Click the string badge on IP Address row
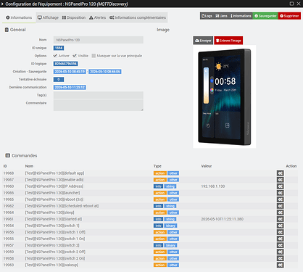 170,186
